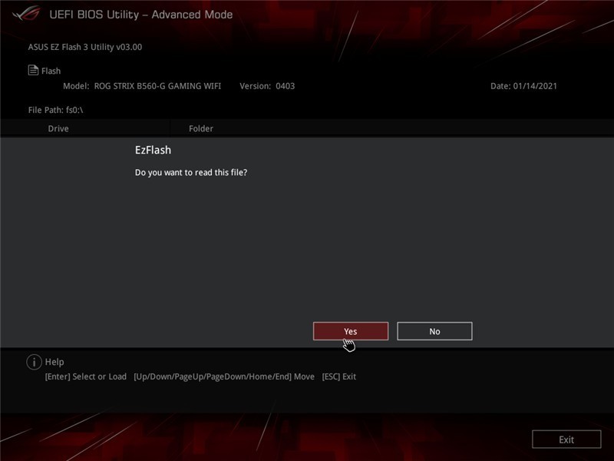The image size is (614, 461).
Task: Click the Flash label
Action: click(x=51, y=71)
